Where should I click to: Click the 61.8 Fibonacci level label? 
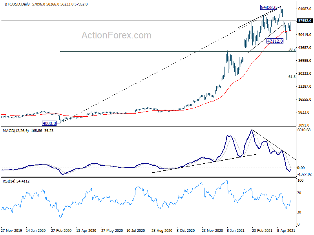point(292,76)
